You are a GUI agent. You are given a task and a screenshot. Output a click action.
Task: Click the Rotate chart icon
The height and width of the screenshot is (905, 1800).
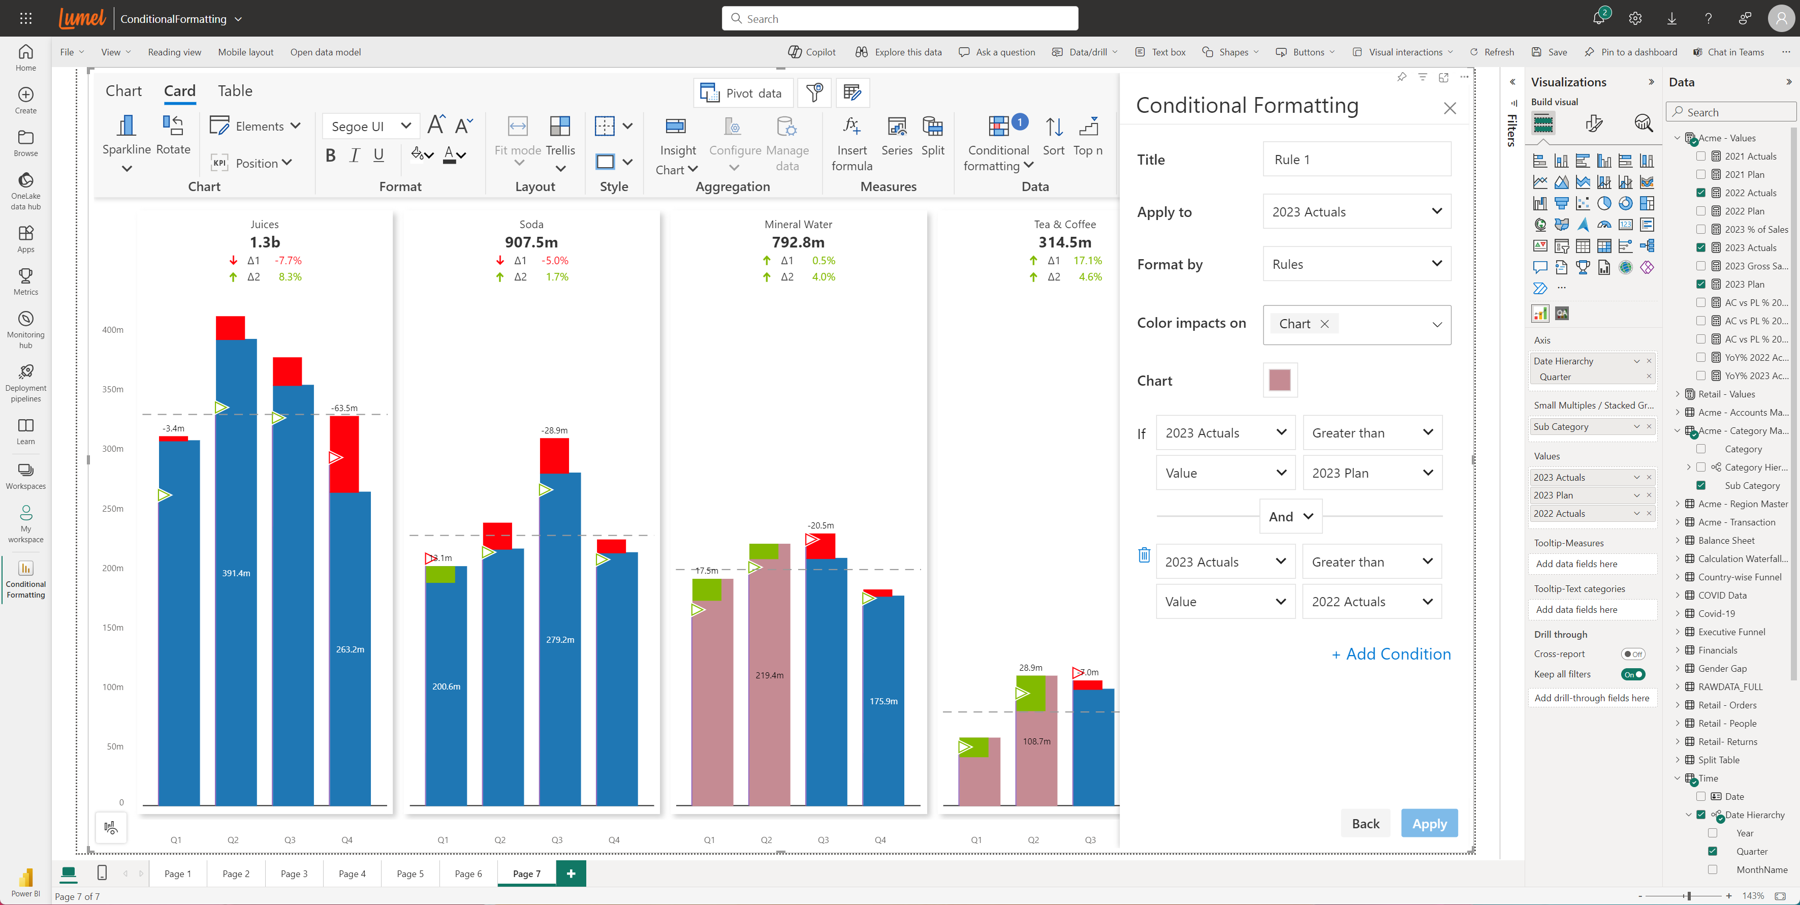(173, 127)
